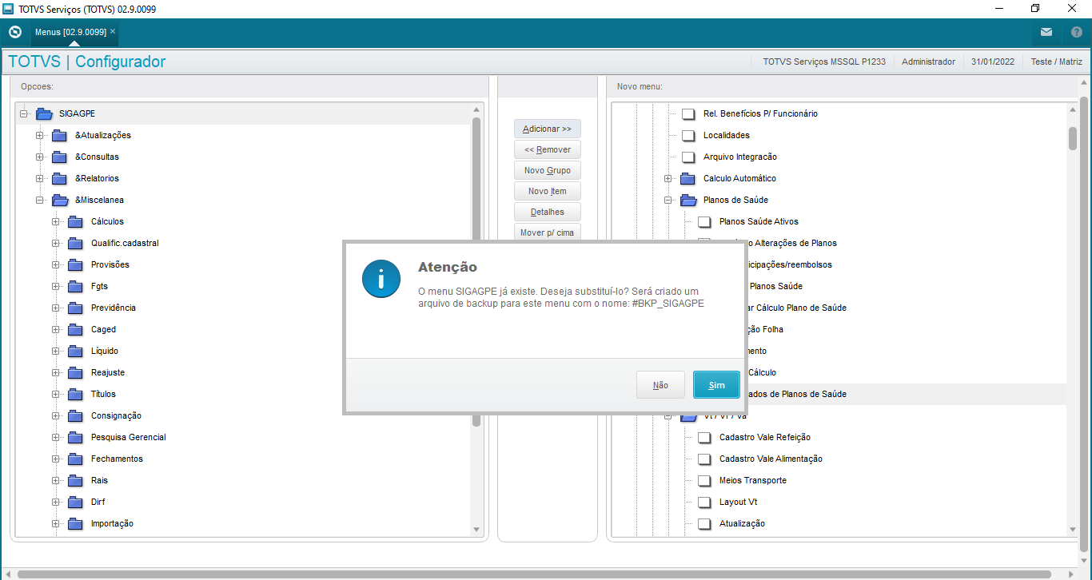
Task: Click the Fechamentos folder icon
Action: point(76,459)
